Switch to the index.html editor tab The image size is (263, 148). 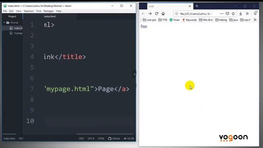[x=50, y=16]
